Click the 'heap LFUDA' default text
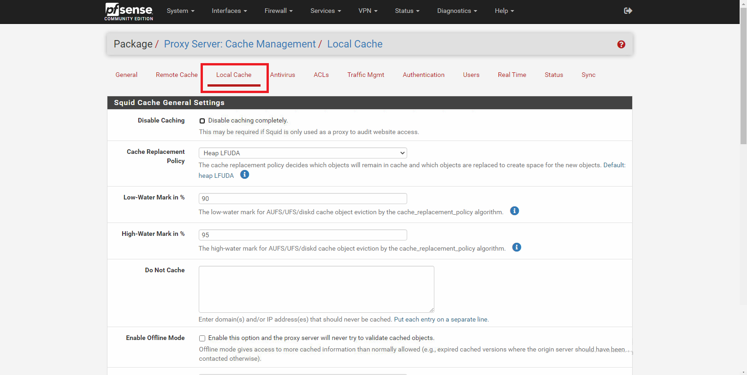 [216, 176]
